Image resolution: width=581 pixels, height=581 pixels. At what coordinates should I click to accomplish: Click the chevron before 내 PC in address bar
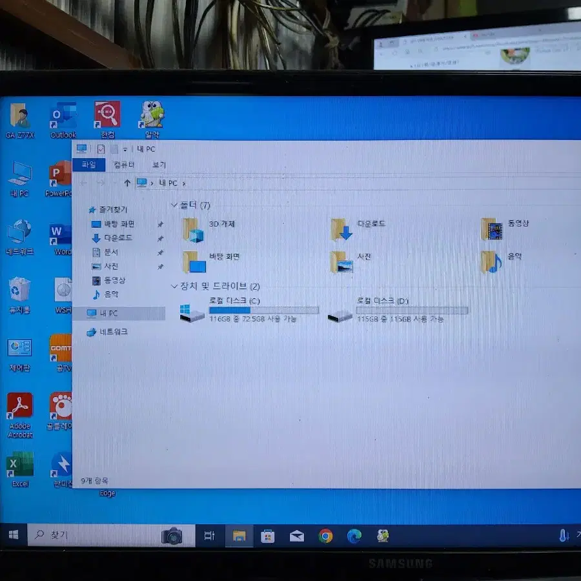click(x=152, y=183)
